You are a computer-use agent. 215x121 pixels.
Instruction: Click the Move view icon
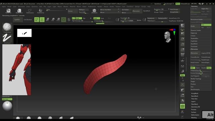tap(182, 90)
